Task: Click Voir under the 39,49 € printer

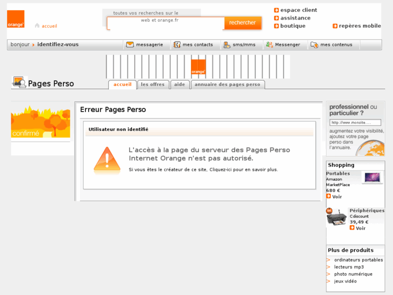Action: tap(361, 228)
